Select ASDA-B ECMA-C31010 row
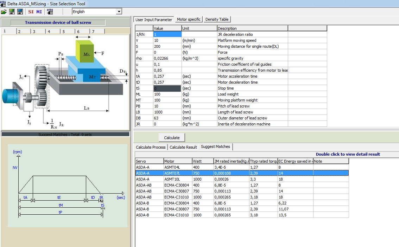The width and height of the screenshot is (399, 247). [x=242, y=215]
